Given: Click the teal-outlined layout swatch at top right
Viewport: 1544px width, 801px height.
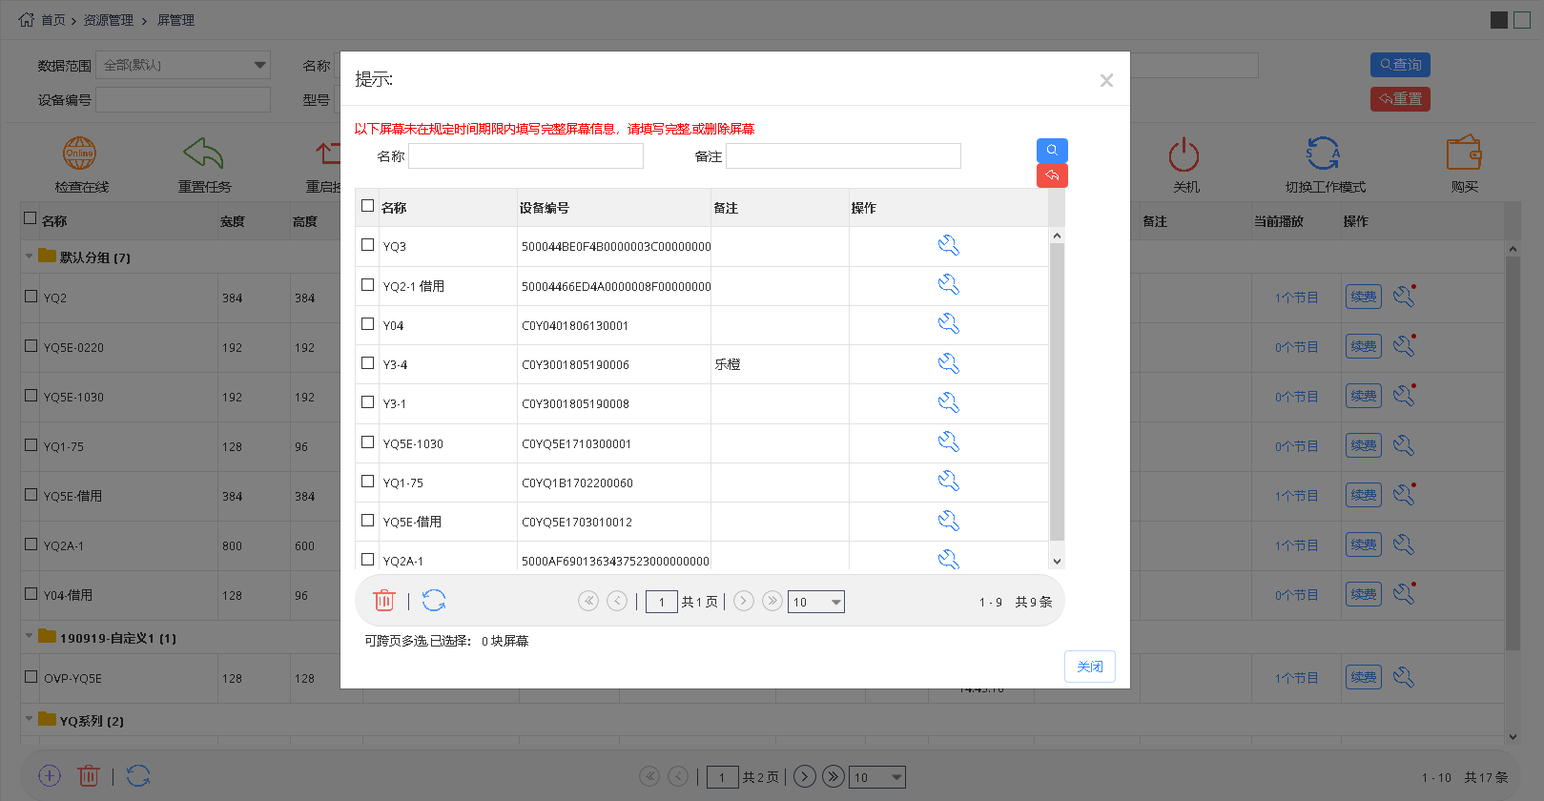Looking at the screenshot, I should (x=1522, y=20).
